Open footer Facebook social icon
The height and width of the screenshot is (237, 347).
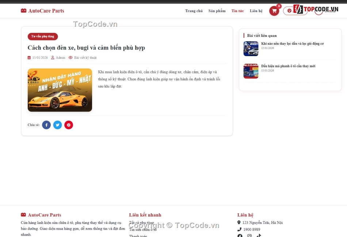(240, 236)
